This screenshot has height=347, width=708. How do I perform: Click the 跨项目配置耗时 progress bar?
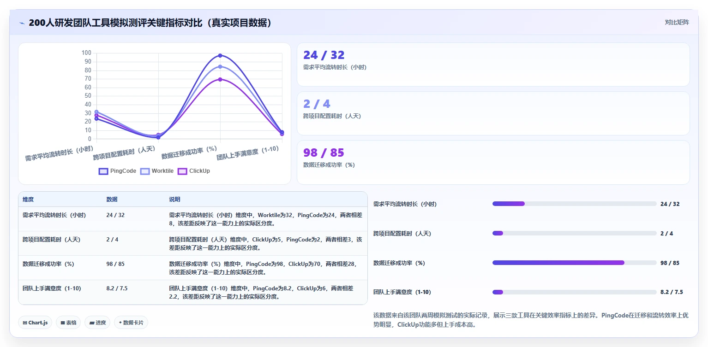click(x=575, y=233)
